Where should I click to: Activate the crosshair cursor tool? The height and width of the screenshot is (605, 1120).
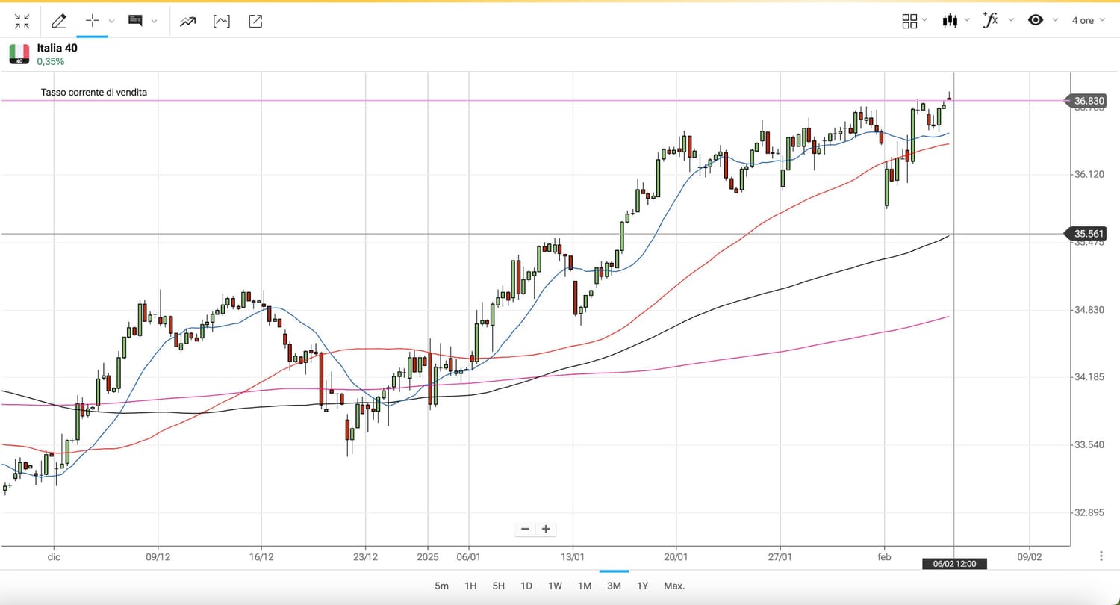(x=93, y=21)
